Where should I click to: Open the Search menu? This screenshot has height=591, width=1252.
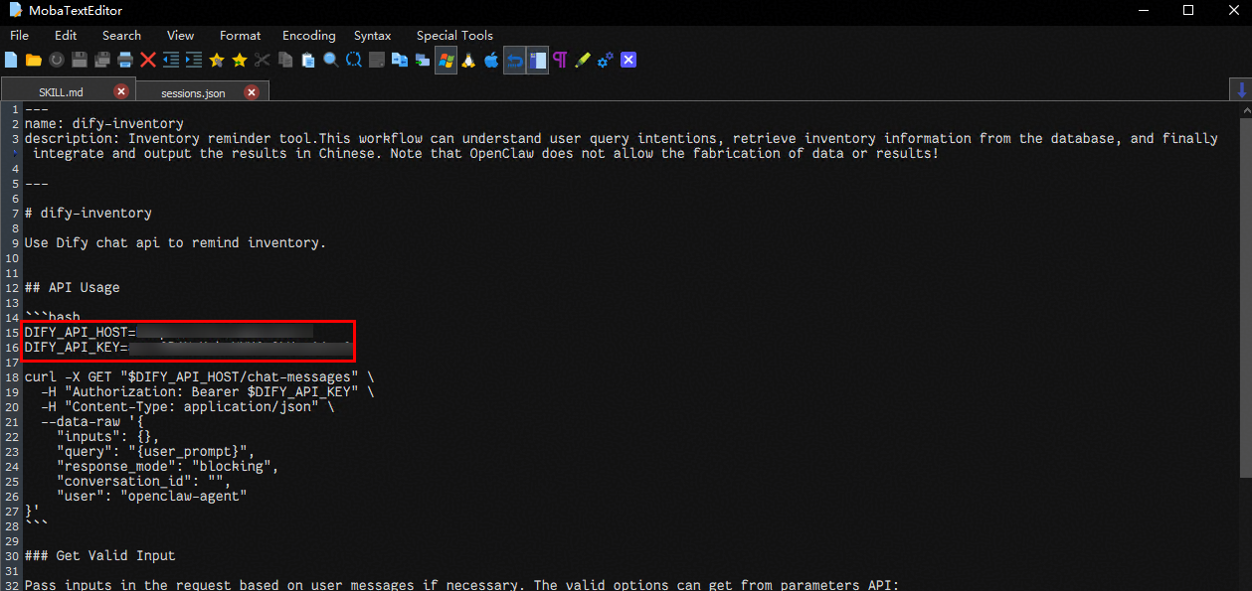(x=121, y=36)
